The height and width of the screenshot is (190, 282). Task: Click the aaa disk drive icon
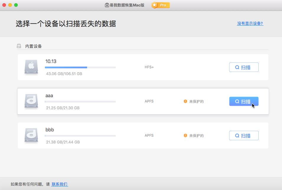(x=31, y=101)
